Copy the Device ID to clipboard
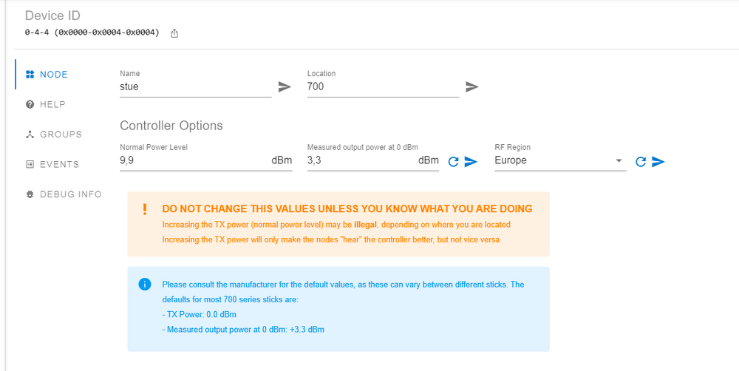Image resolution: width=739 pixels, height=371 pixels. point(174,33)
